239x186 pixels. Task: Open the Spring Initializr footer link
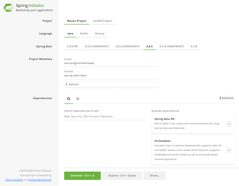14,180
